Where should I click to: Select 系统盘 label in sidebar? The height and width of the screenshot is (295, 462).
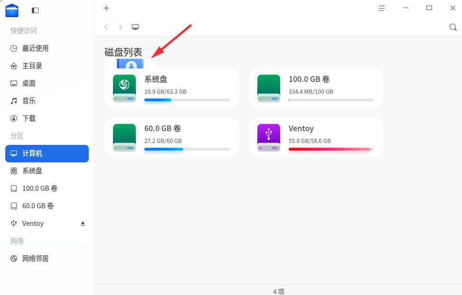32,171
